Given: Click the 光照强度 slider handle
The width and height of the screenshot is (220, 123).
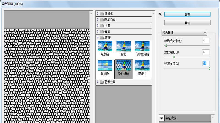Looking at the screenshot, I should coord(209,68).
